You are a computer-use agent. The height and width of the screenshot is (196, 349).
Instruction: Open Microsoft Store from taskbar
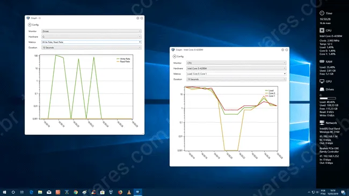(x=103, y=192)
